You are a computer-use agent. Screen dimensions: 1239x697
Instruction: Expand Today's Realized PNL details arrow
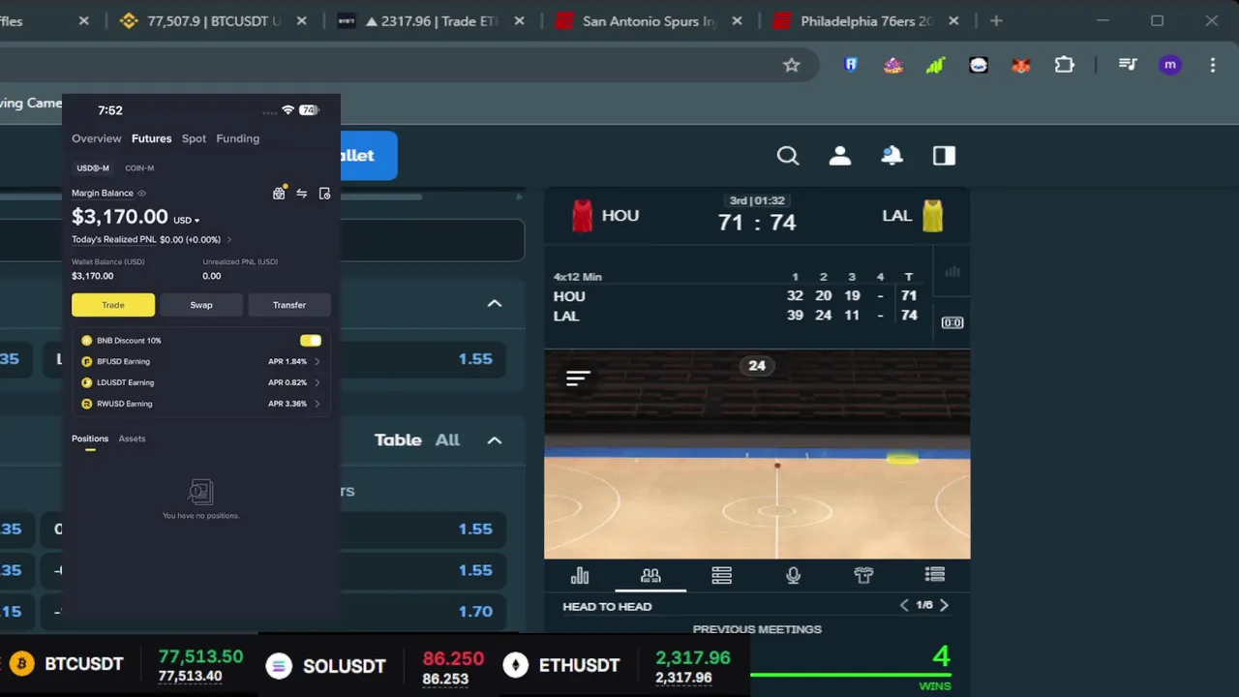point(228,239)
